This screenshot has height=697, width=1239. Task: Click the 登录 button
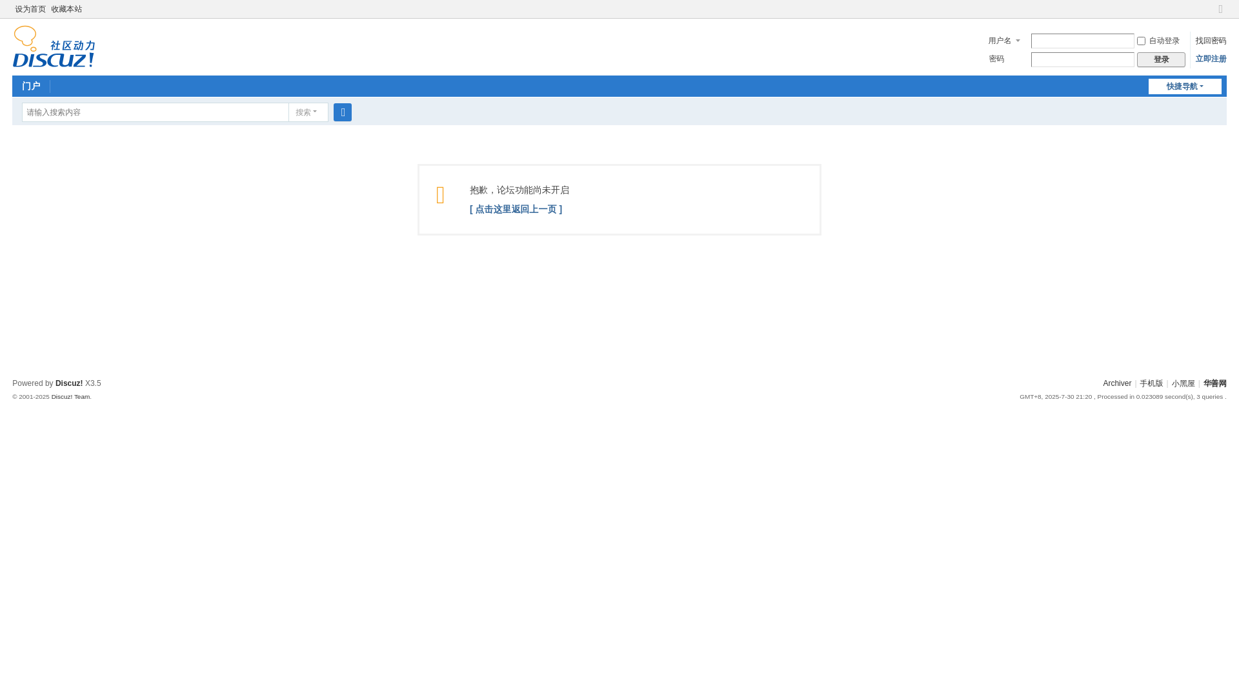pyautogui.click(x=1161, y=59)
